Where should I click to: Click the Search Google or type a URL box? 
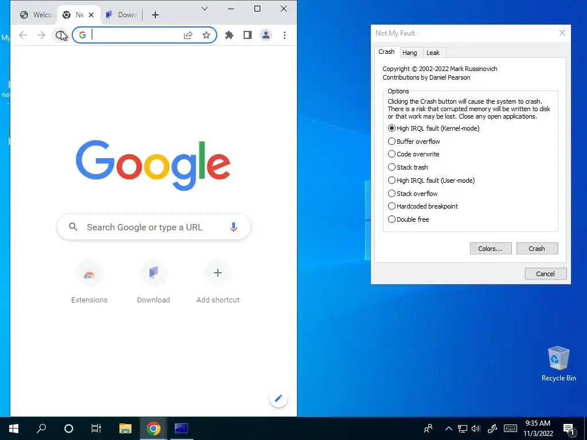pos(154,227)
